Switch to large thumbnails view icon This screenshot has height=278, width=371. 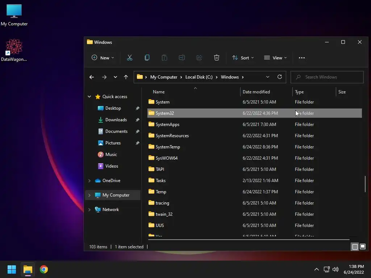363,247
